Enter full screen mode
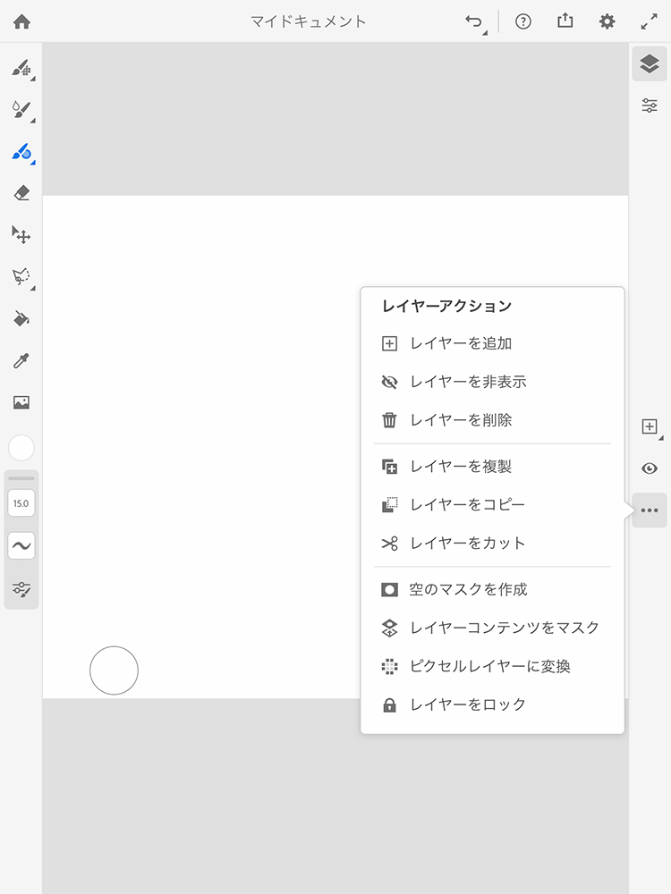This screenshot has height=894, width=671. 649,21
